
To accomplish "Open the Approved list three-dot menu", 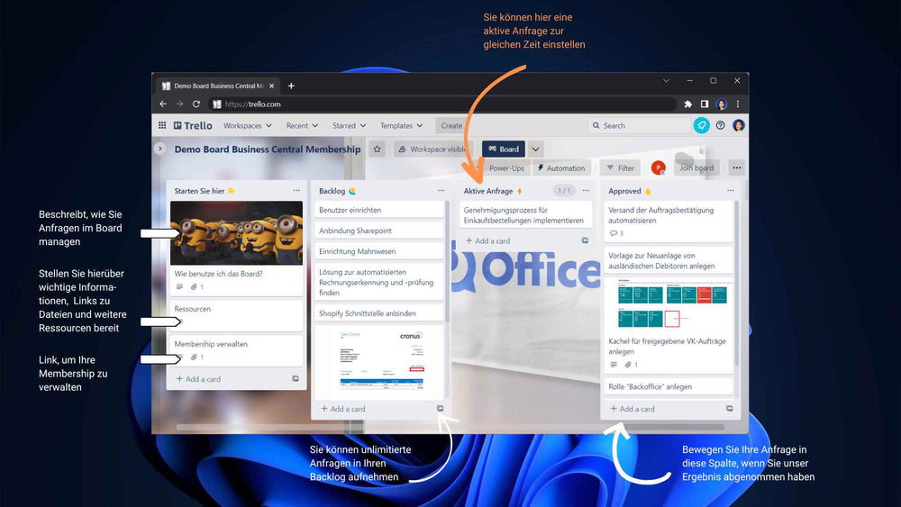I will point(730,191).
